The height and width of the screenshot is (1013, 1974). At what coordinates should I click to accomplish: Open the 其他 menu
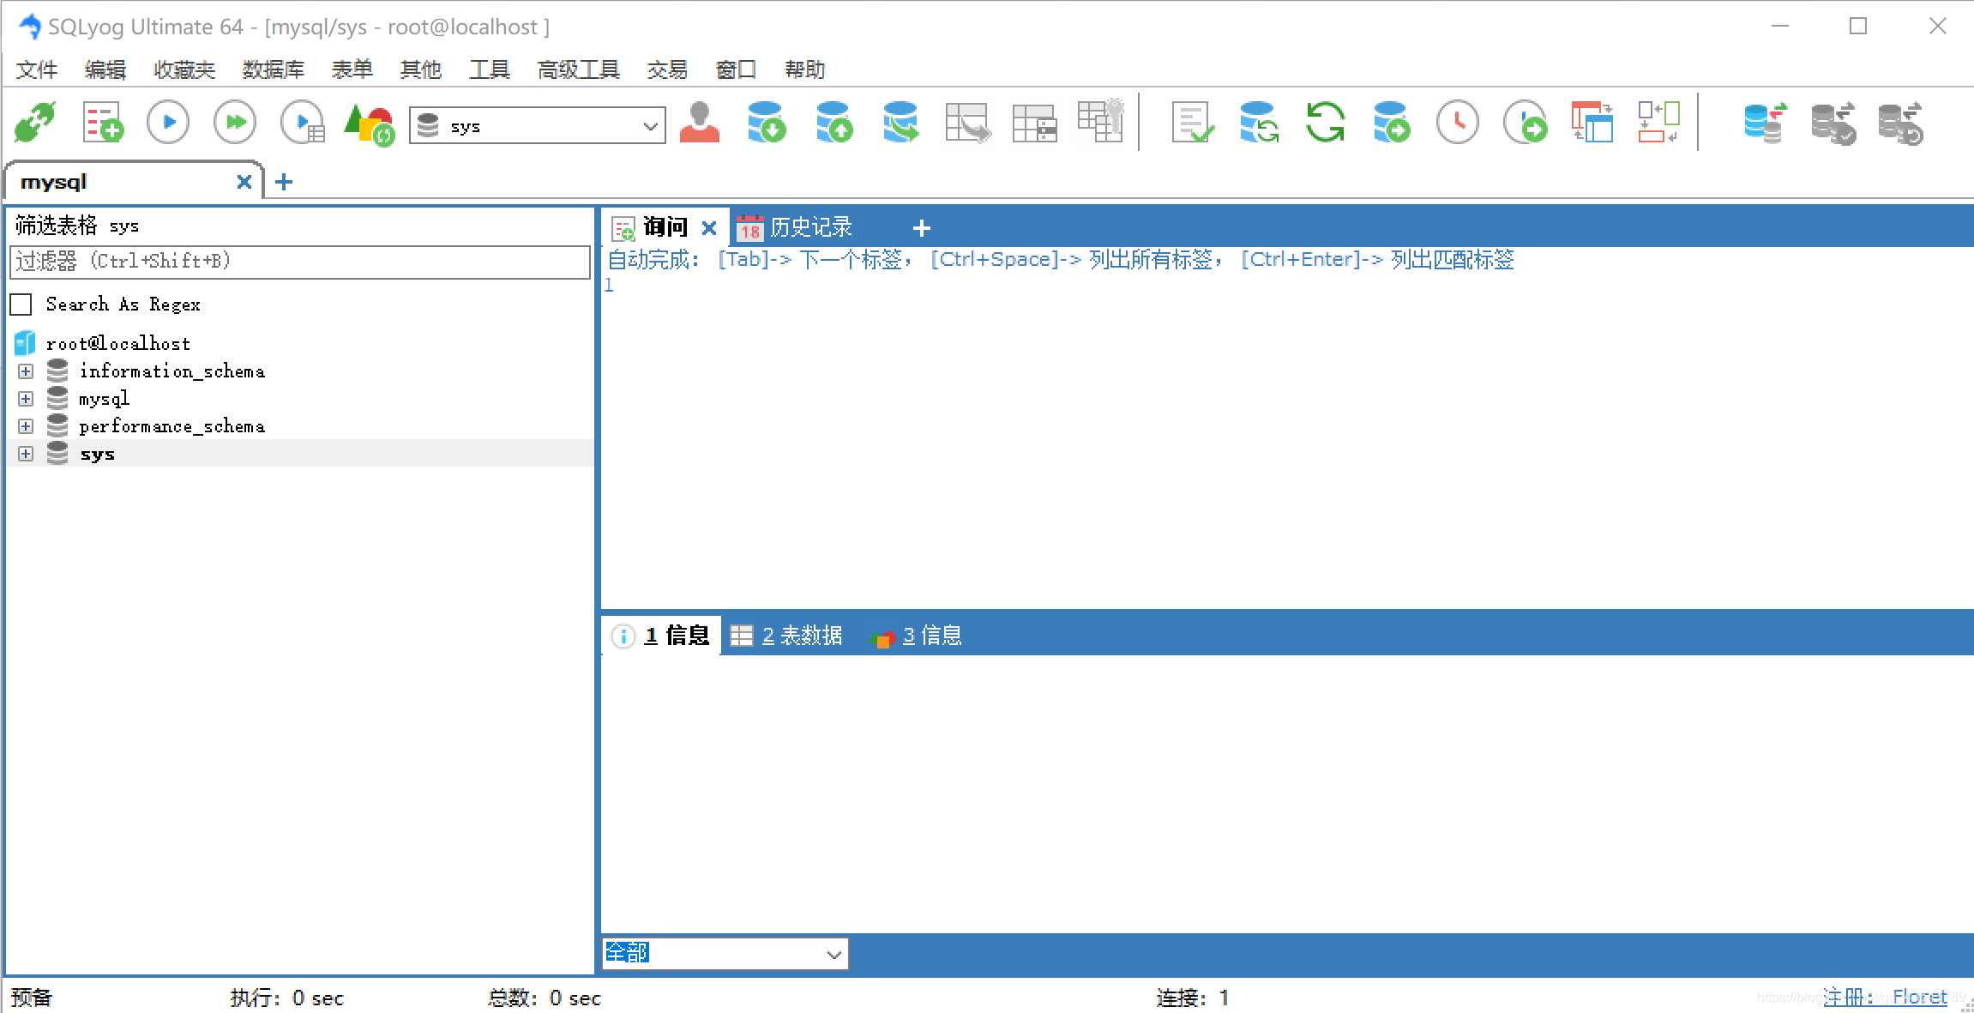pyautogui.click(x=421, y=69)
